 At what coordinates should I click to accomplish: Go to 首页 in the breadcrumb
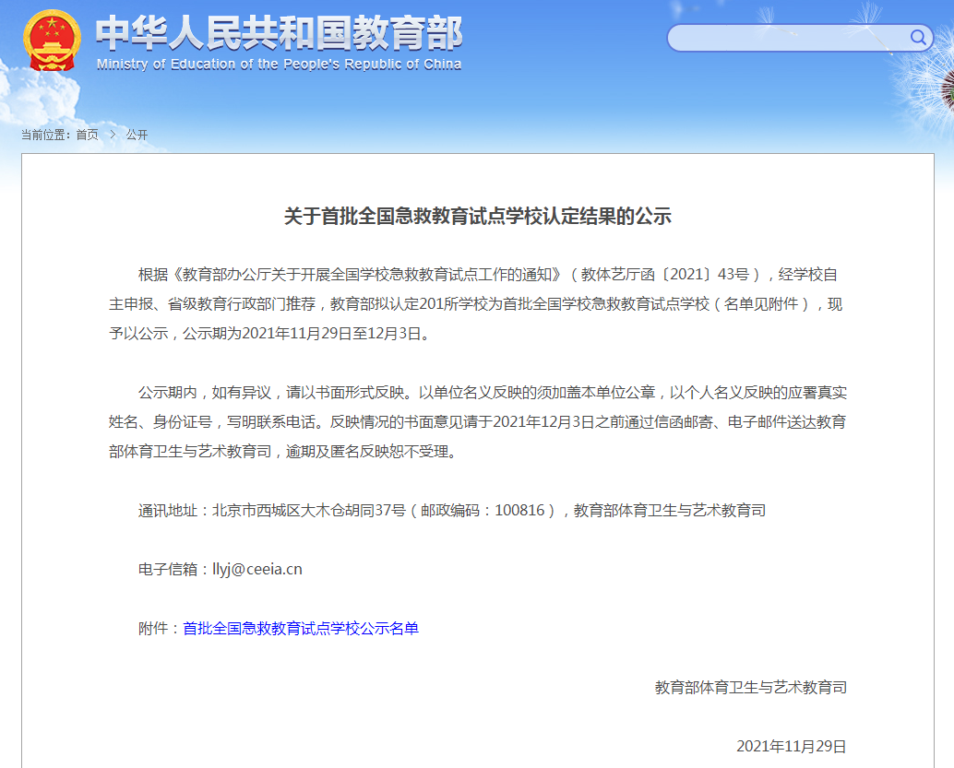click(x=87, y=135)
